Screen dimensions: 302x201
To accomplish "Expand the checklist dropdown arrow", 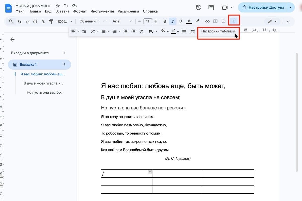I will click(x=98, y=31).
